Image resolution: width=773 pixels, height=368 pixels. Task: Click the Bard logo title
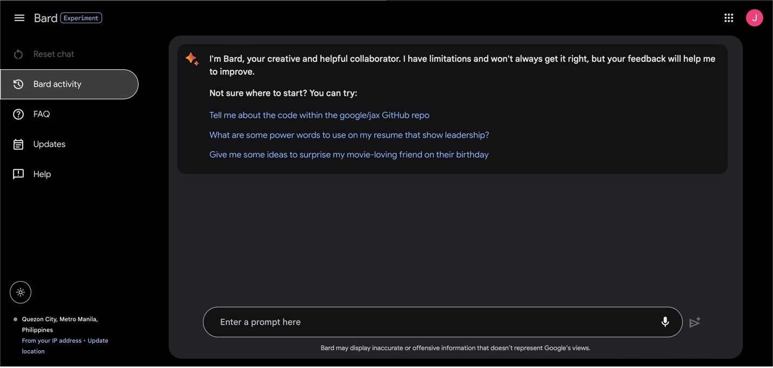coord(45,18)
